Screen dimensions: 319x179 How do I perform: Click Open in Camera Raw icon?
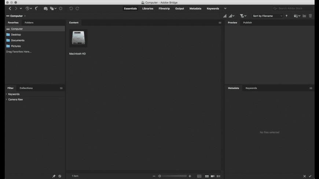coord(60,8)
